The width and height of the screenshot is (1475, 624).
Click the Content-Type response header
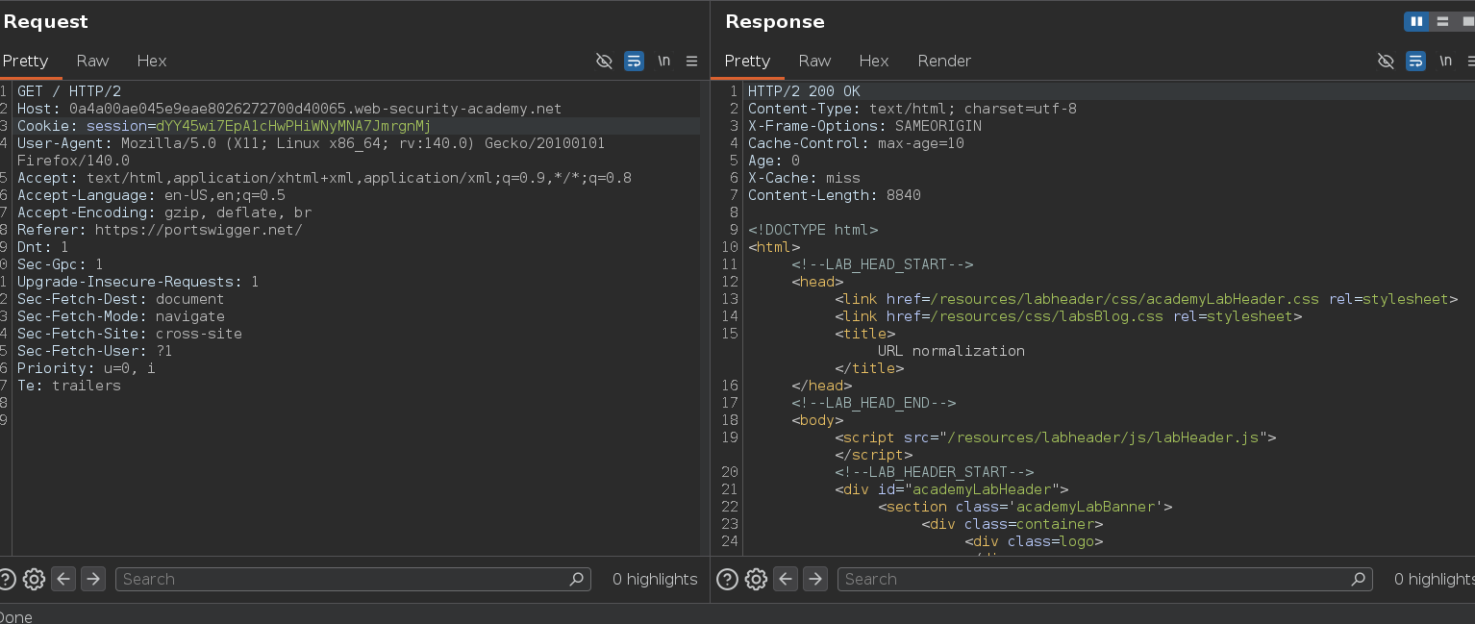[912, 109]
